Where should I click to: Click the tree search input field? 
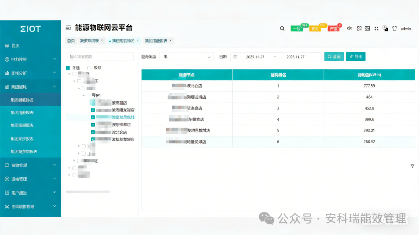tap(100, 57)
